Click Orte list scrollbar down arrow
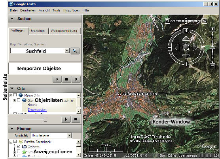This screenshot has height=159, width=220. 78,111
